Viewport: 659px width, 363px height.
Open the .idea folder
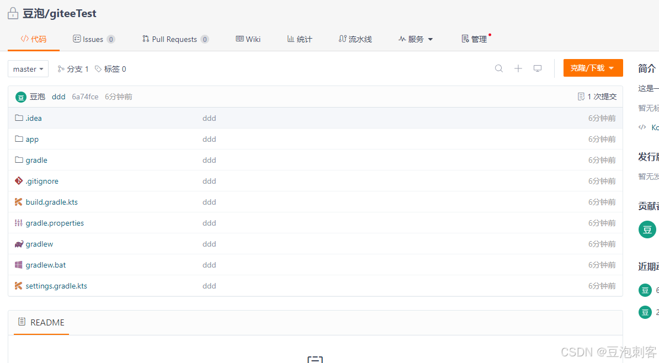coord(34,118)
